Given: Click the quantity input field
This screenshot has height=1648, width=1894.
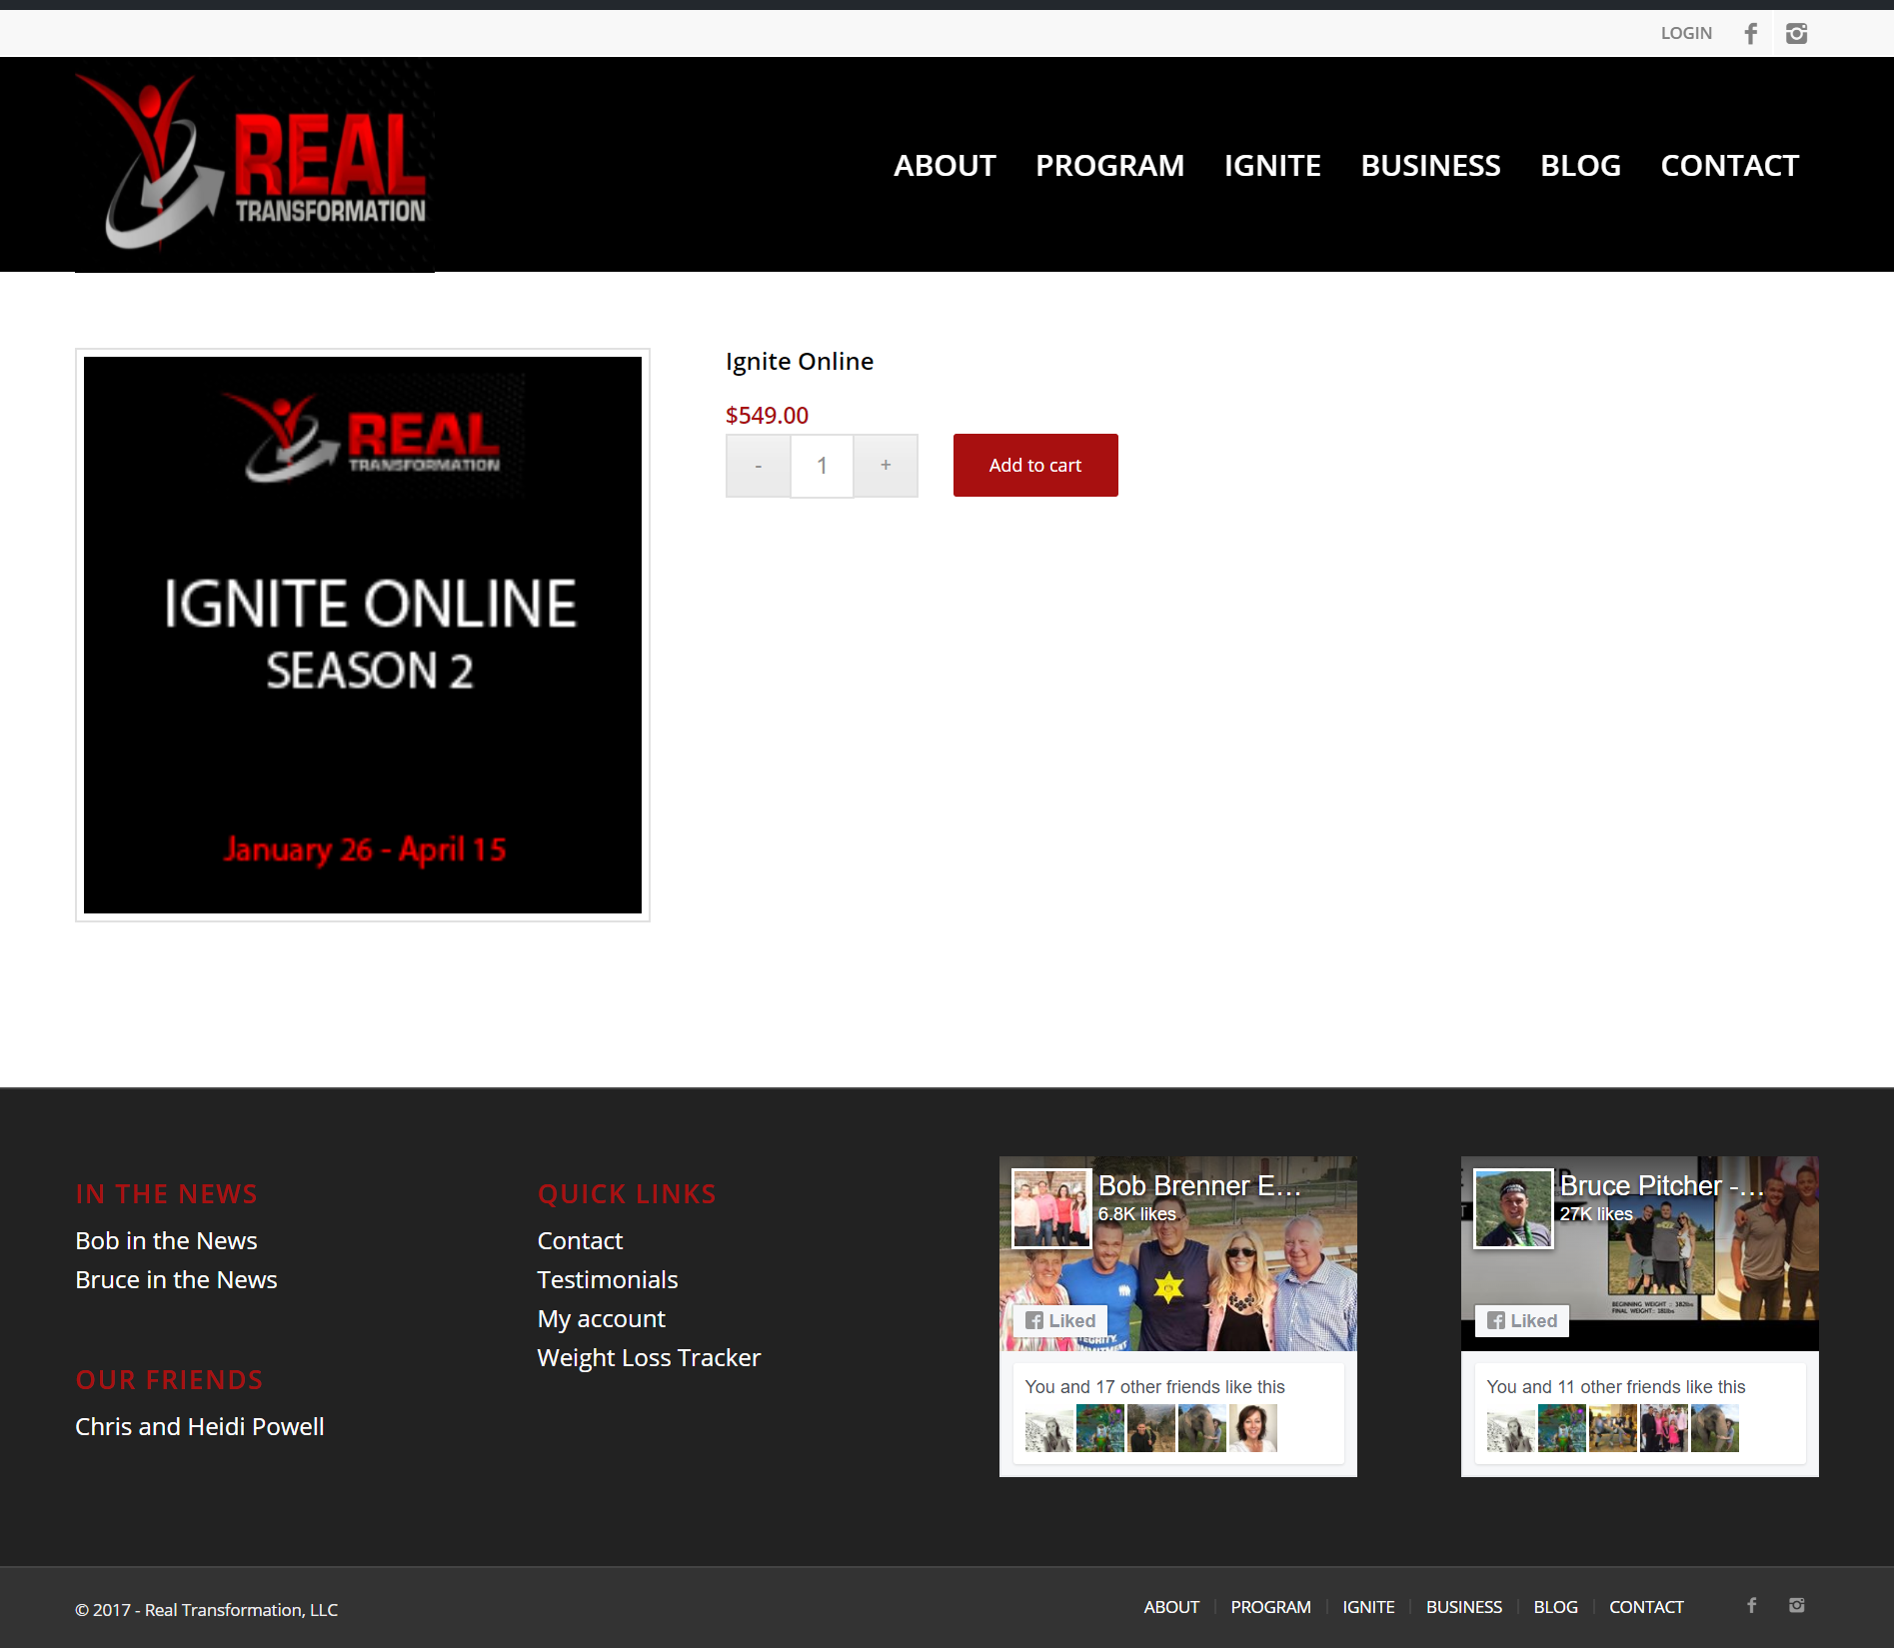Looking at the screenshot, I should click(x=822, y=466).
